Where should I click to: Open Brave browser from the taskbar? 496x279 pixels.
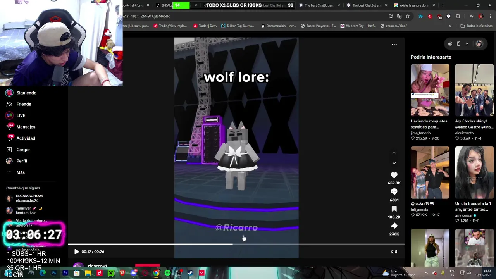pos(122,273)
